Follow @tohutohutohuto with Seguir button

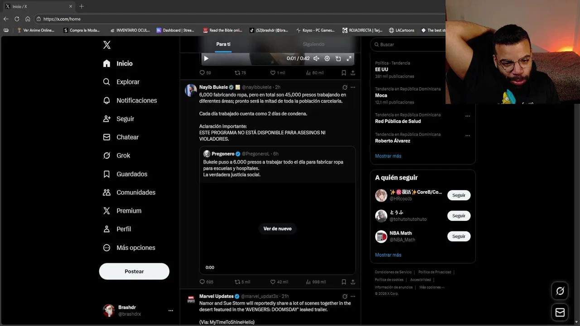click(459, 216)
